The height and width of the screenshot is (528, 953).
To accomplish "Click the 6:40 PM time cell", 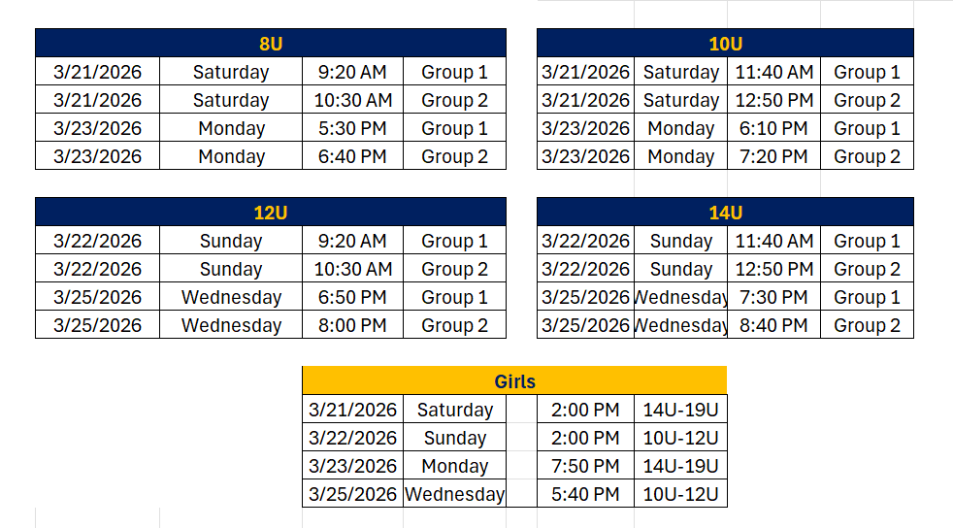I will (x=352, y=156).
